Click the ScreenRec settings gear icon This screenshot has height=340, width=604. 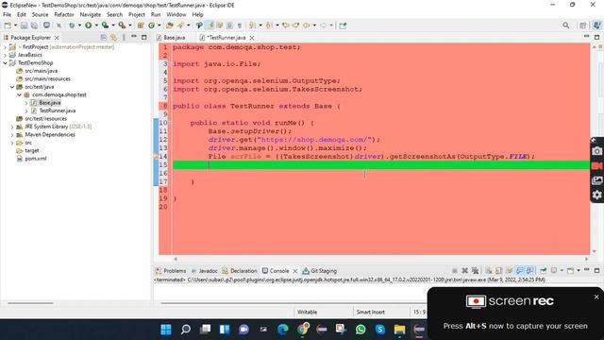(596, 195)
